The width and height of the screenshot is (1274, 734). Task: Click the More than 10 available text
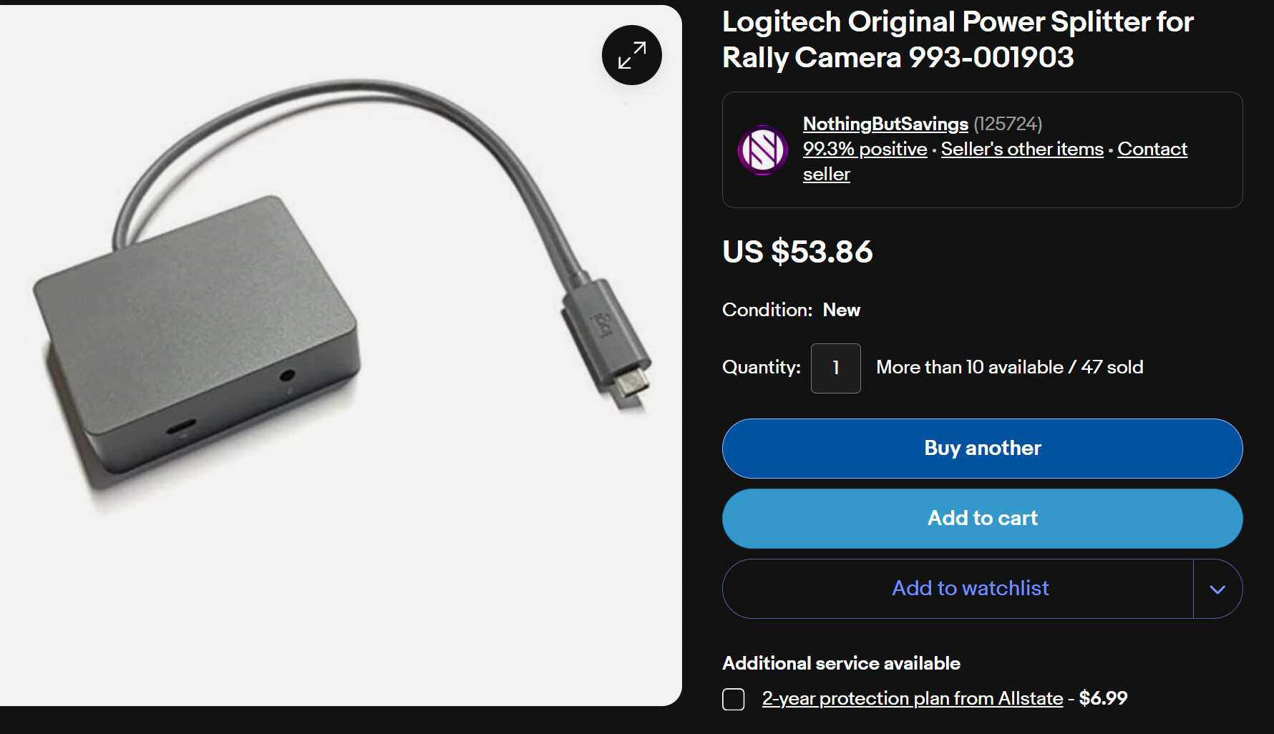(x=1008, y=367)
